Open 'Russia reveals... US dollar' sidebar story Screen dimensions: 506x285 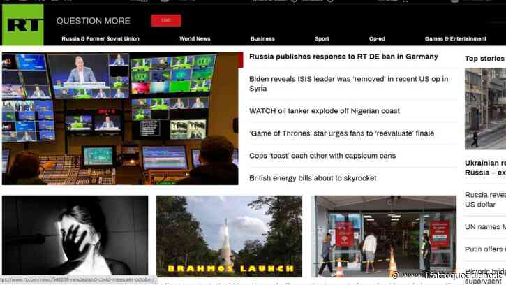(x=485, y=200)
